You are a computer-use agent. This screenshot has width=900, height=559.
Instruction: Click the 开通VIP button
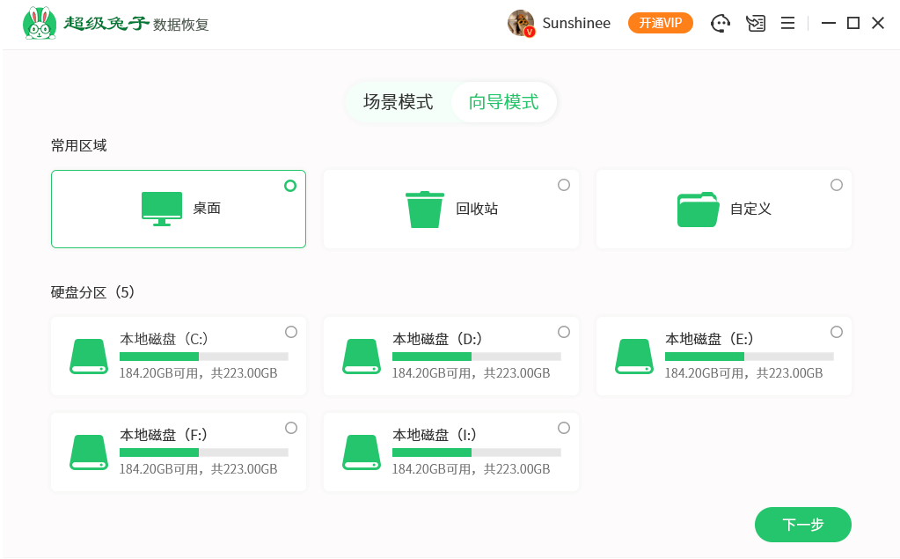click(x=660, y=23)
